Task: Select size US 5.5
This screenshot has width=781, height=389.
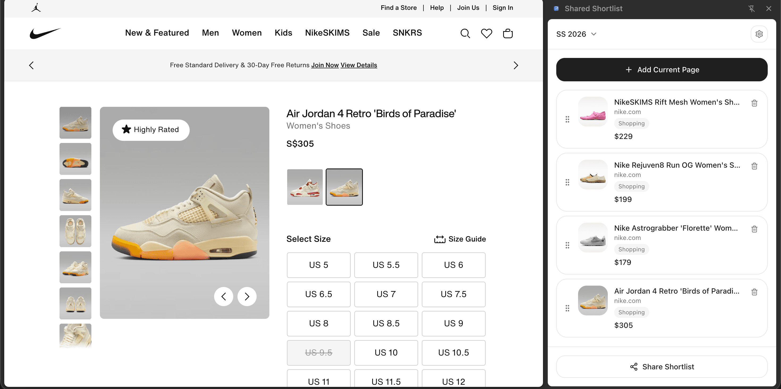Action: click(386, 265)
